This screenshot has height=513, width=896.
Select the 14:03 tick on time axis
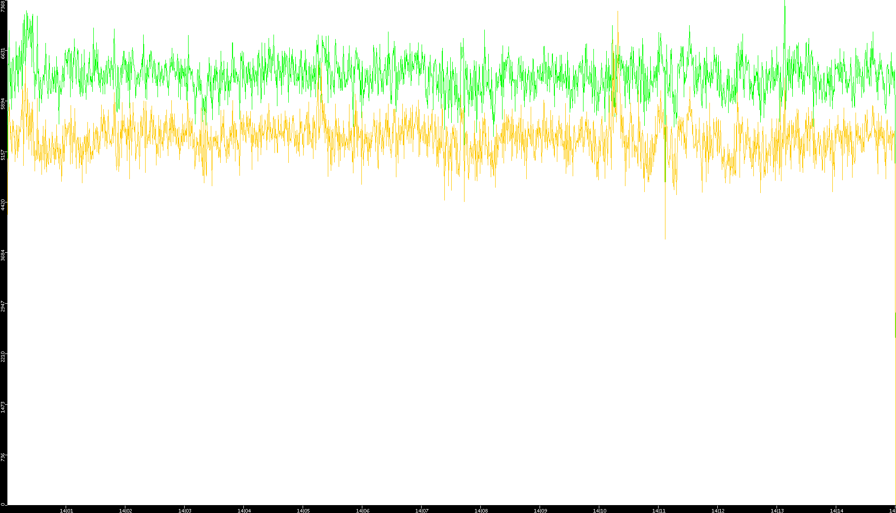[x=185, y=511]
